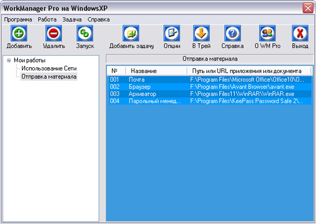Click the WinRAR.exe path cell
Image resolution: width=316 pixels, height=224 pixels.
click(242, 94)
